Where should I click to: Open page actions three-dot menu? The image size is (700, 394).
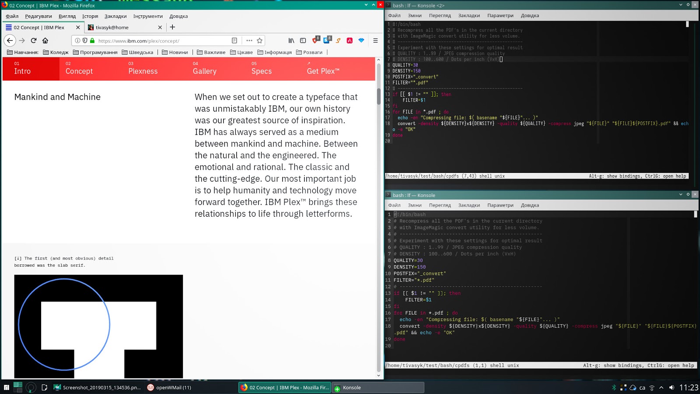pyautogui.click(x=249, y=41)
